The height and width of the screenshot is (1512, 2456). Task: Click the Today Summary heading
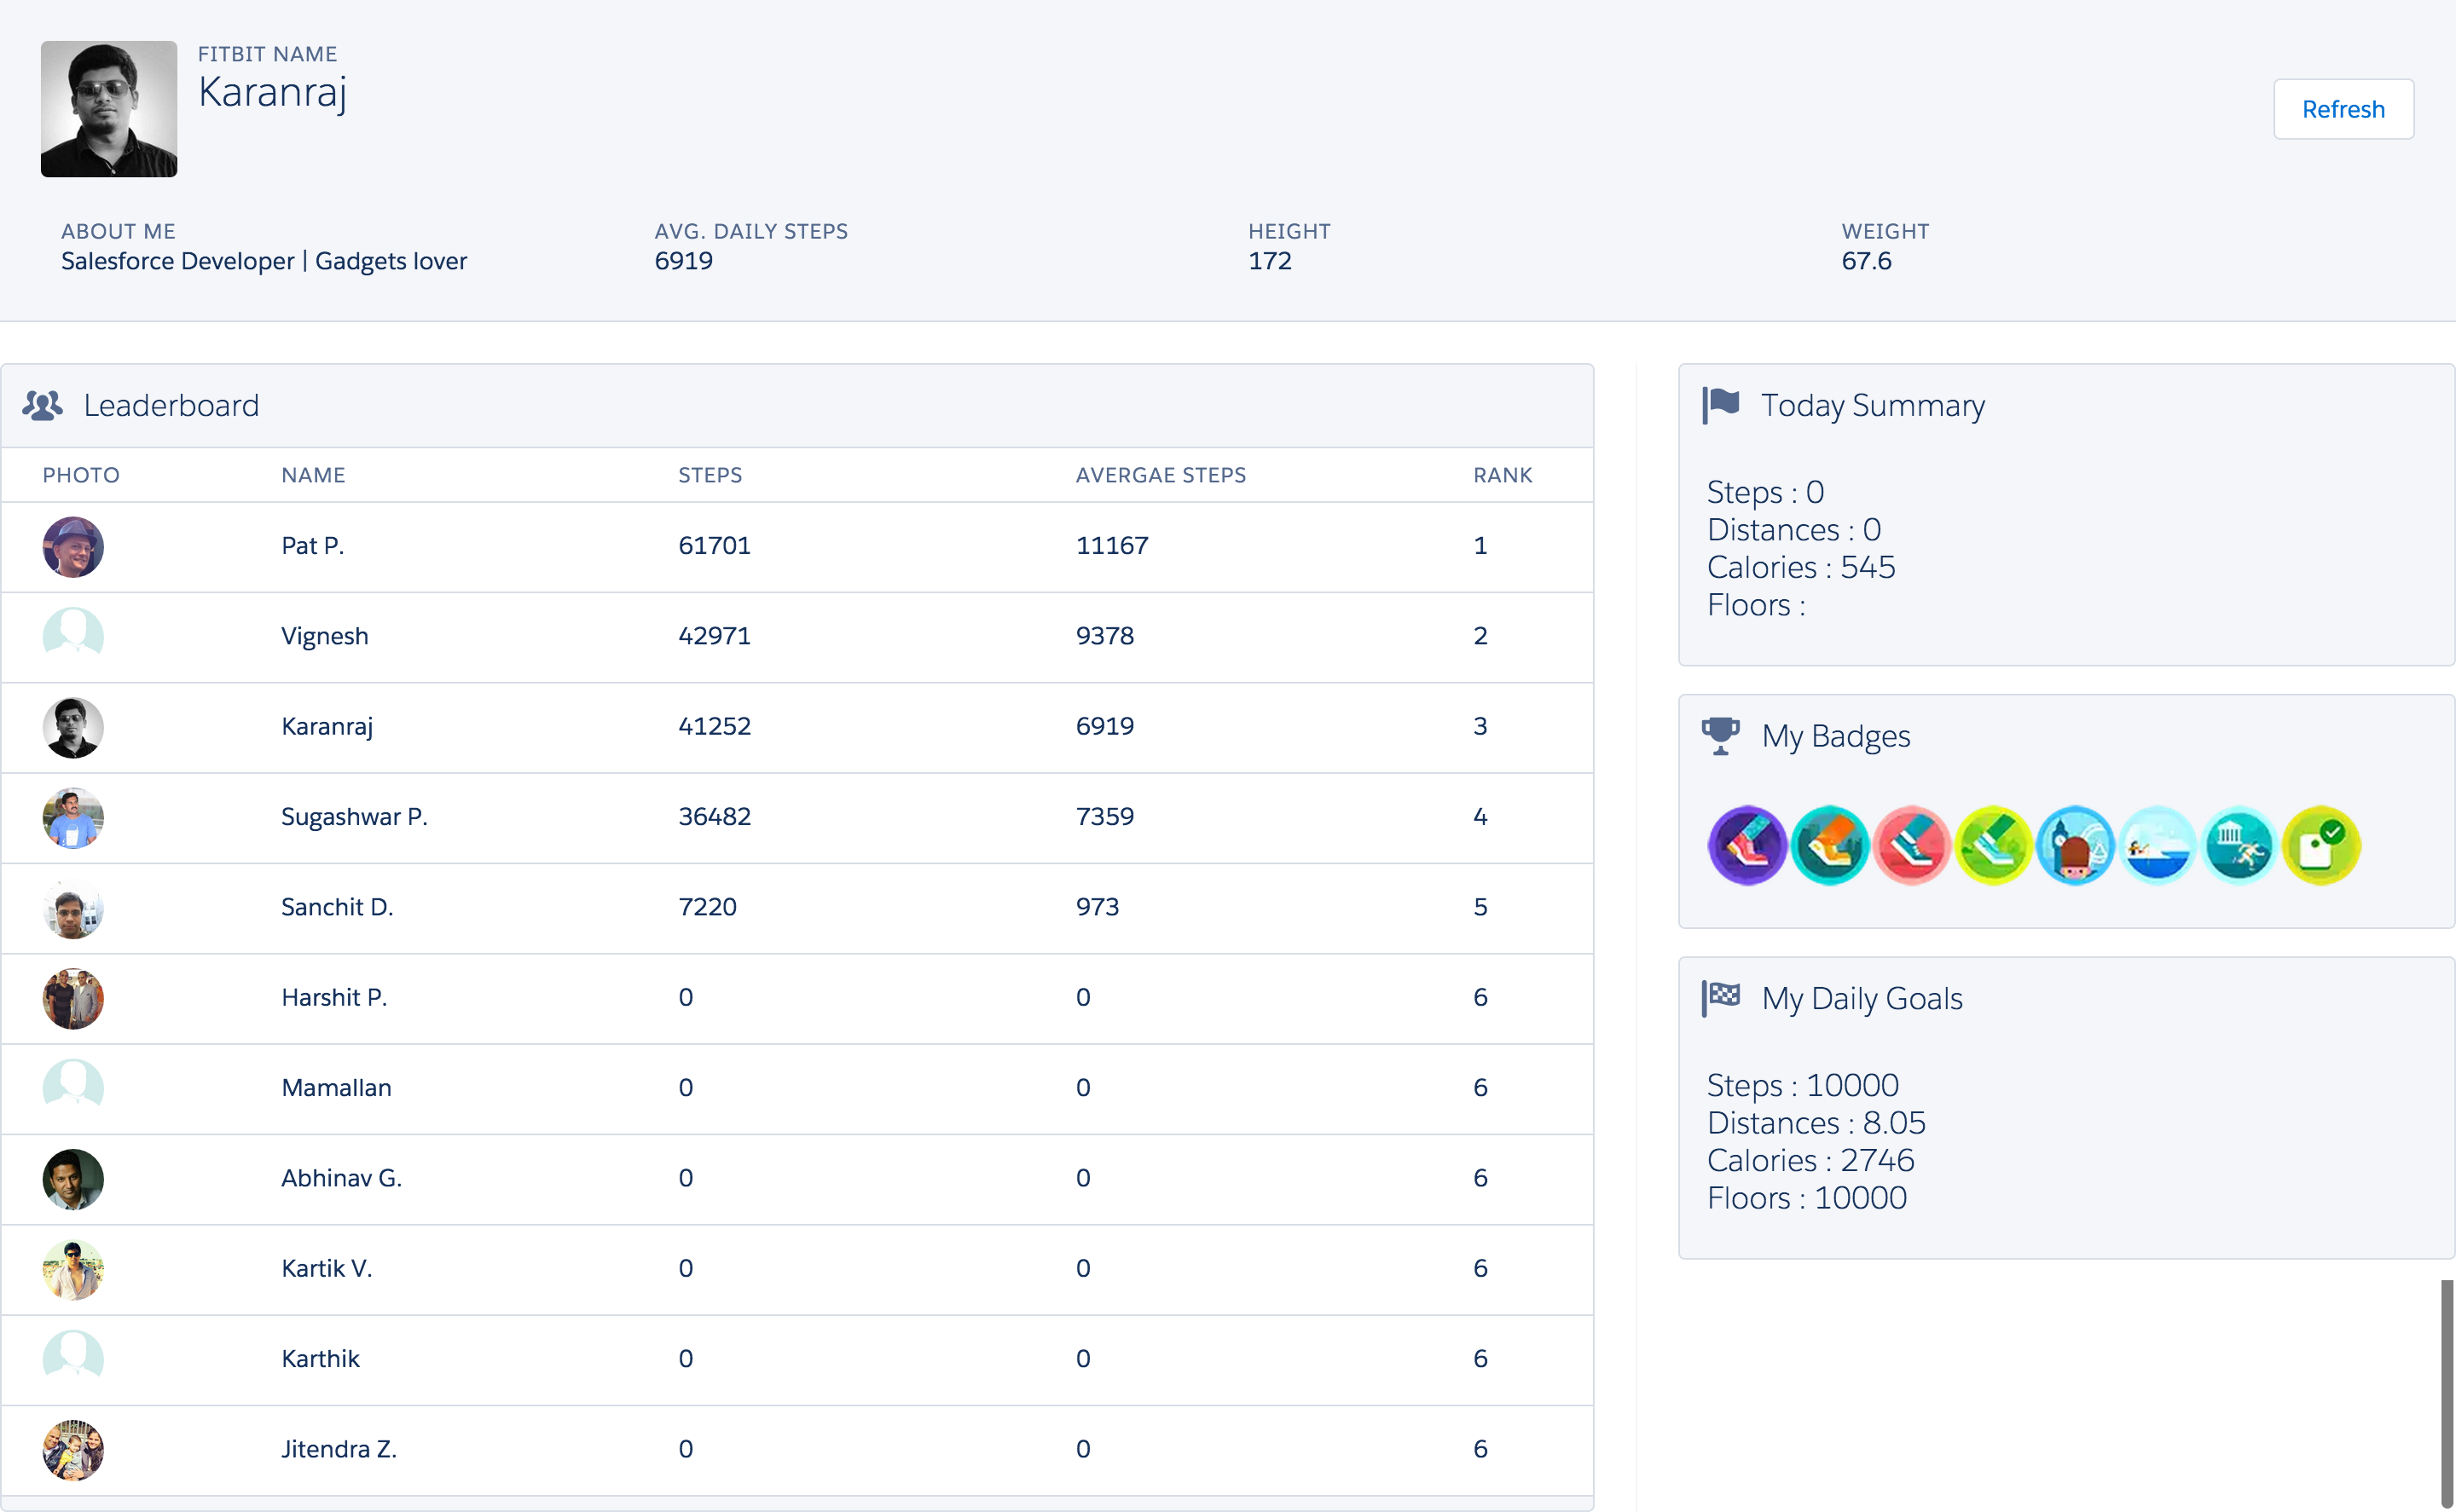(1873, 406)
